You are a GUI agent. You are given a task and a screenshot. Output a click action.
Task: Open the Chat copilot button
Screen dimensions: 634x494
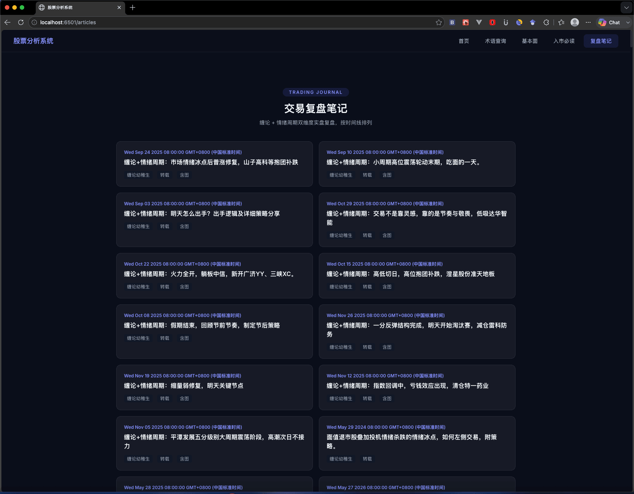(x=609, y=22)
